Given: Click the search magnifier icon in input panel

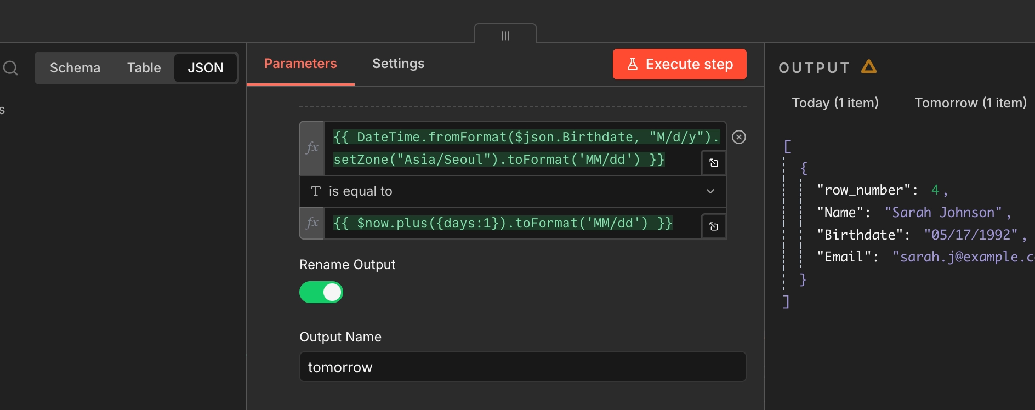Looking at the screenshot, I should tap(10, 68).
